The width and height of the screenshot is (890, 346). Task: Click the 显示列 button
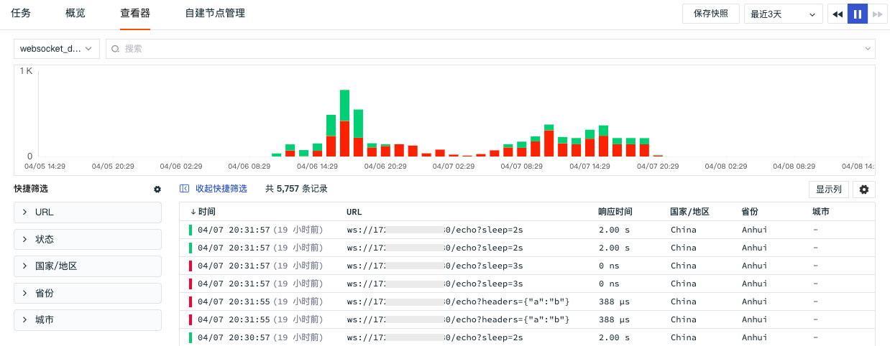click(x=829, y=190)
